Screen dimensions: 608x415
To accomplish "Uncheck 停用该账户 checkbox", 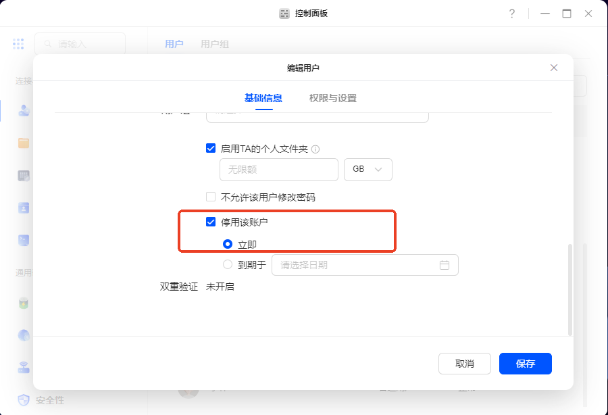I will (x=211, y=222).
